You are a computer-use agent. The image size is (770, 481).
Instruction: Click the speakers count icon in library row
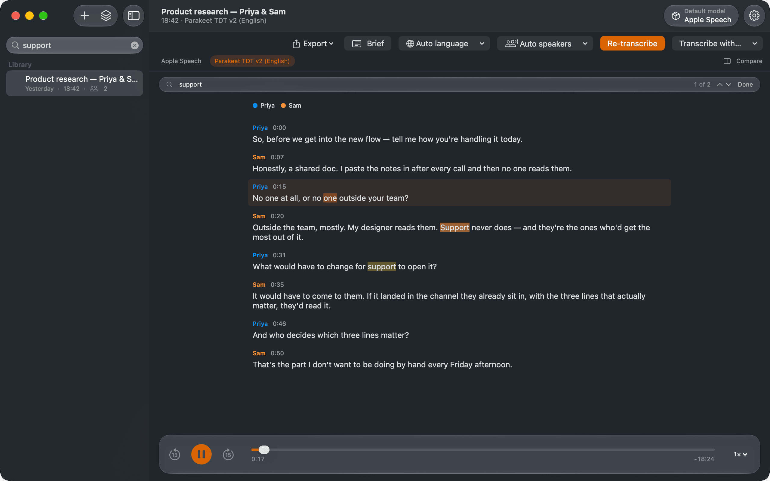point(94,89)
